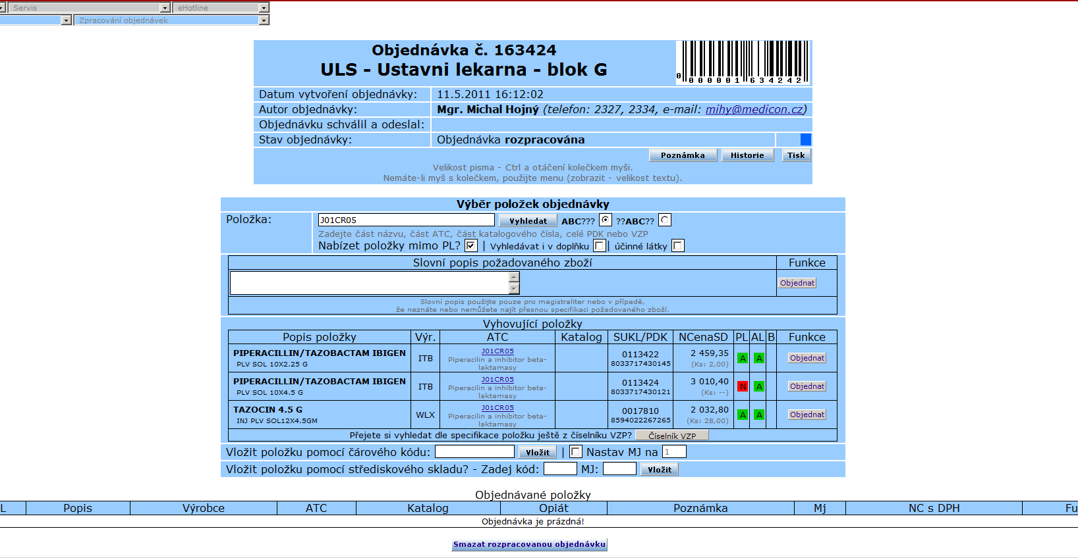This screenshot has height=558, width=1078.
Task: Enable the účinné látky checkbox
Action: point(677,245)
